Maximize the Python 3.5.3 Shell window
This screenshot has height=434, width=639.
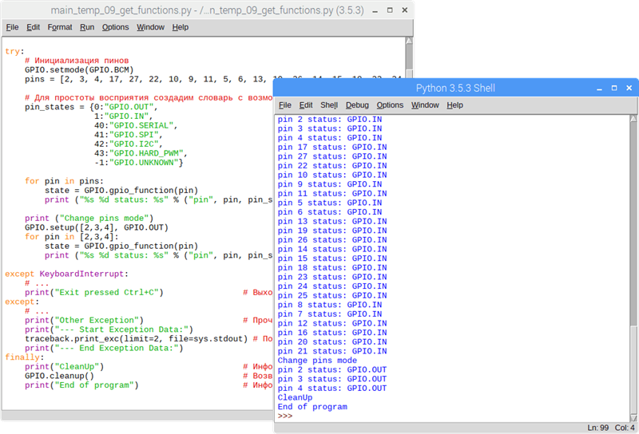pos(613,88)
